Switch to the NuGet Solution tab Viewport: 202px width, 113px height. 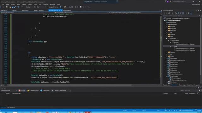(39, 10)
